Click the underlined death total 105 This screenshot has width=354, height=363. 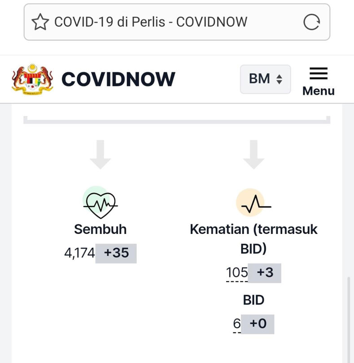[237, 272]
